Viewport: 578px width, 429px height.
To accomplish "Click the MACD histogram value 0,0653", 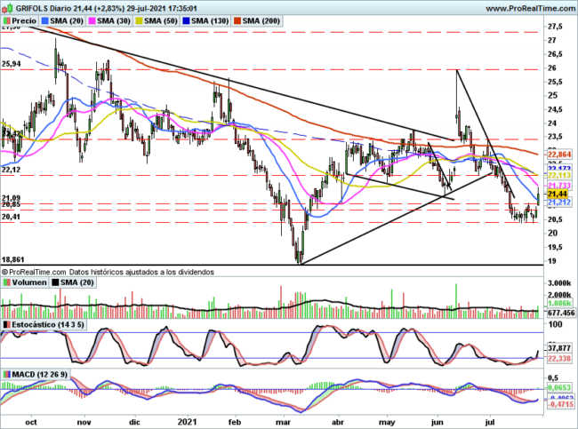I will (x=559, y=387).
